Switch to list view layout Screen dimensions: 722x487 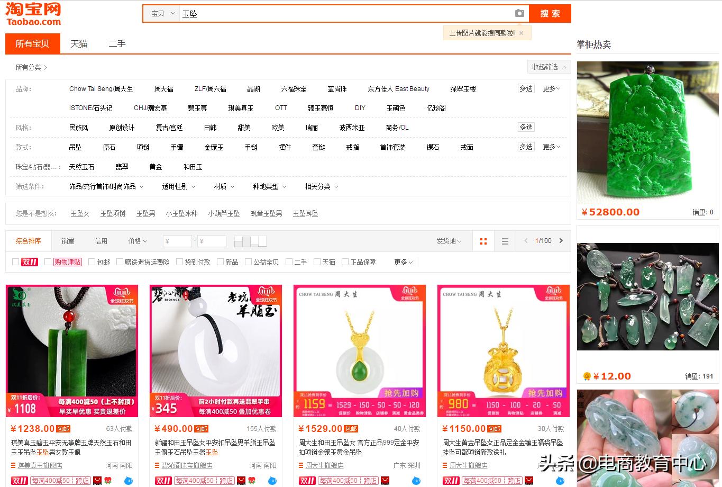pos(505,241)
